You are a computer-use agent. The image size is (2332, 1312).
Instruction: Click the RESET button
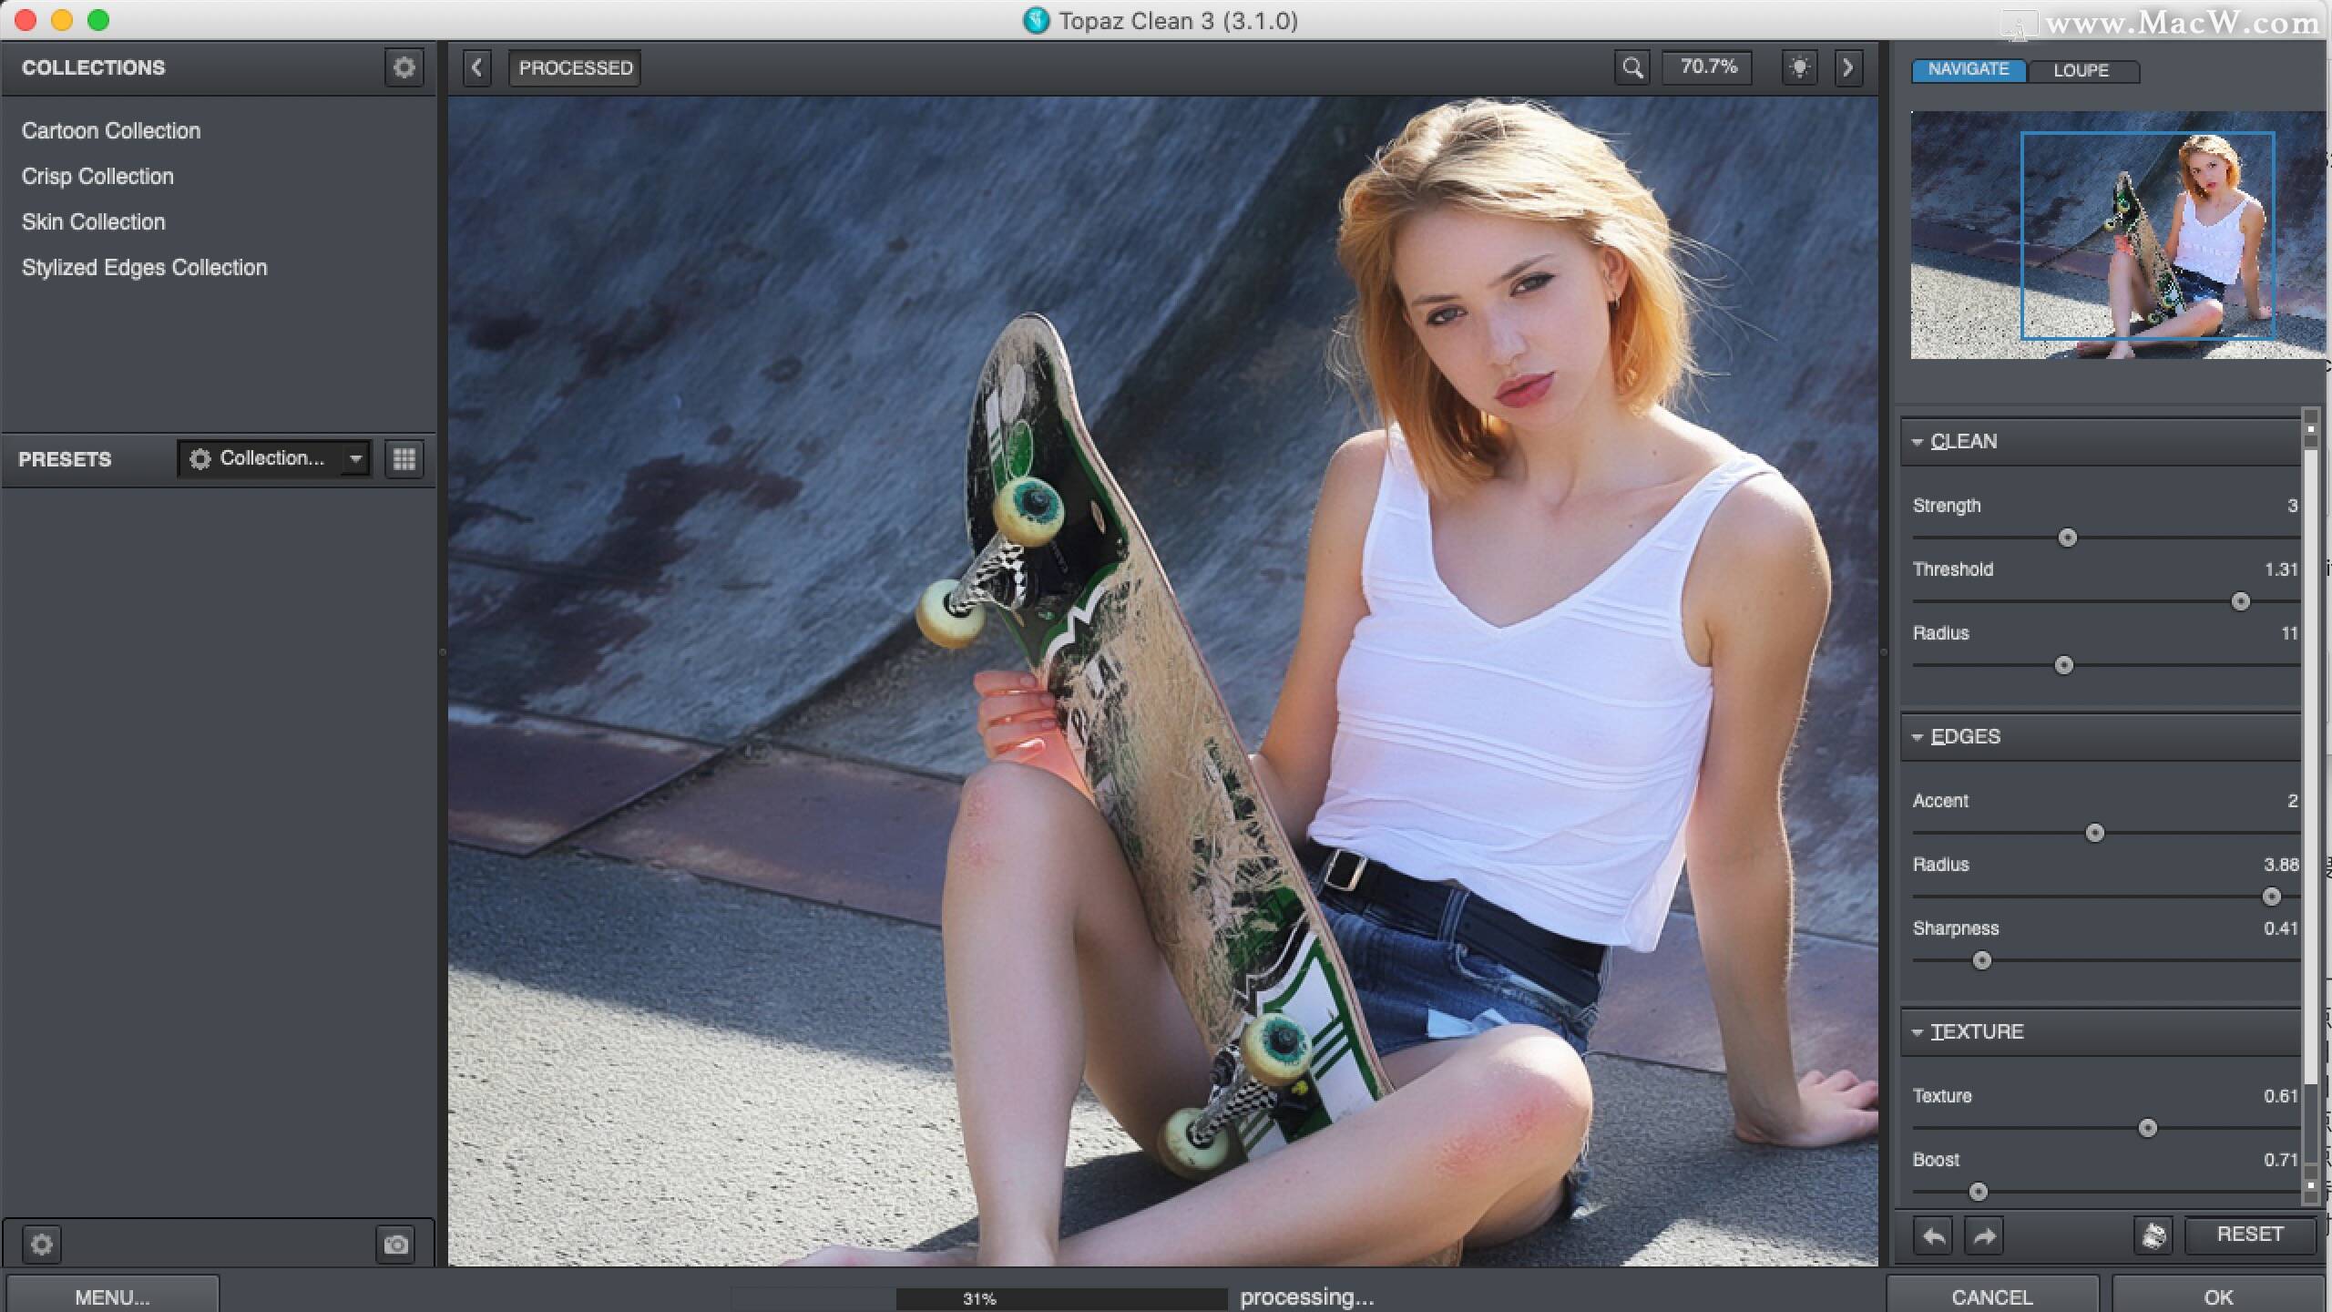2250,1235
